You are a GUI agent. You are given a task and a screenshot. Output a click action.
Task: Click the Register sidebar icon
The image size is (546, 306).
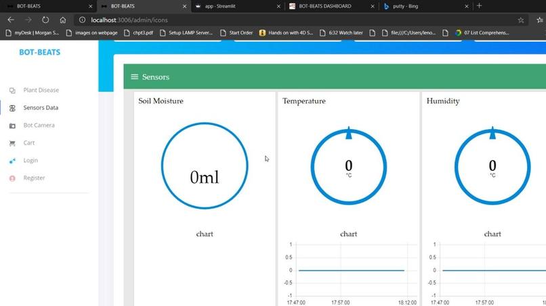(x=12, y=178)
